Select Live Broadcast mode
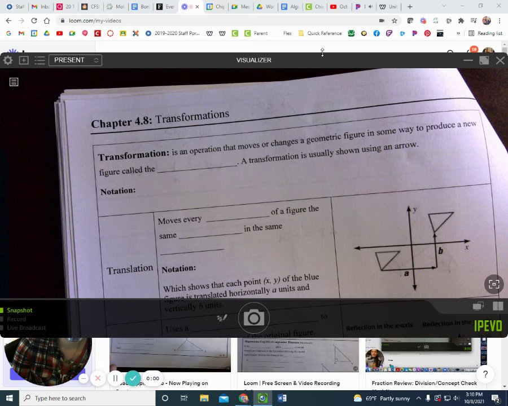Image resolution: width=508 pixels, height=406 pixels. pos(26,328)
